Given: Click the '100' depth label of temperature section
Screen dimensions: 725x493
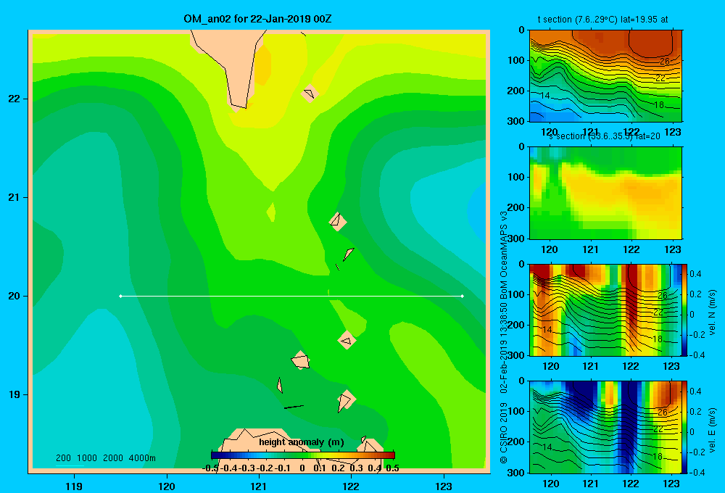Looking at the screenshot, I should [x=518, y=60].
